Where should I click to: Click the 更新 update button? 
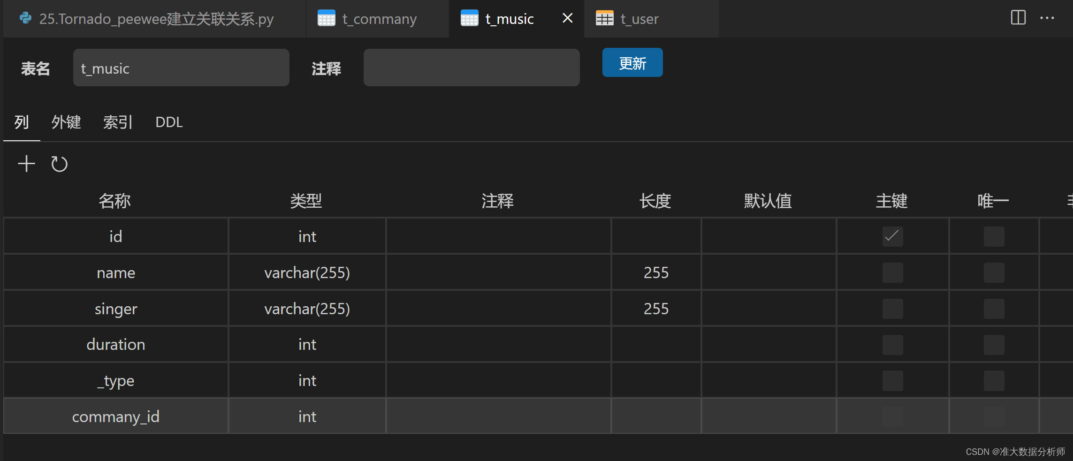pyautogui.click(x=632, y=62)
